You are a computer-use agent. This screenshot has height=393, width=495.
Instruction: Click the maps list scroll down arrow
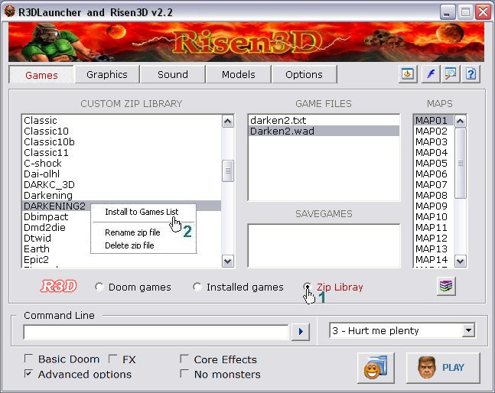tap(461, 261)
